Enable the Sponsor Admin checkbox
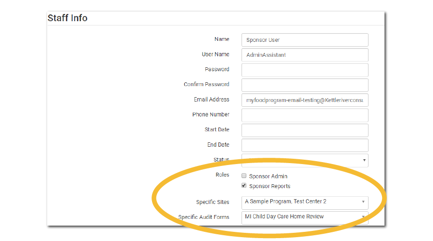The image size is (433, 241). coord(244,176)
